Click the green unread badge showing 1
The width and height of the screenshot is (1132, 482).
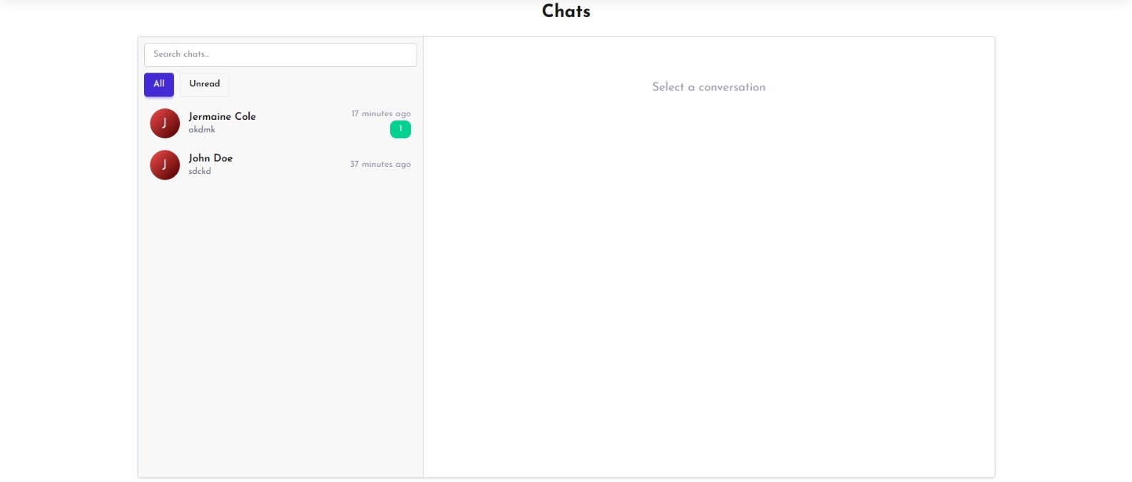(x=400, y=129)
